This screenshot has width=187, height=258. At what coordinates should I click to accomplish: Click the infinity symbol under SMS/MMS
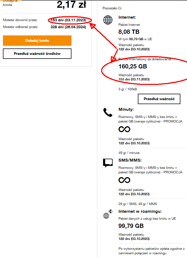(x=124, y=180)
